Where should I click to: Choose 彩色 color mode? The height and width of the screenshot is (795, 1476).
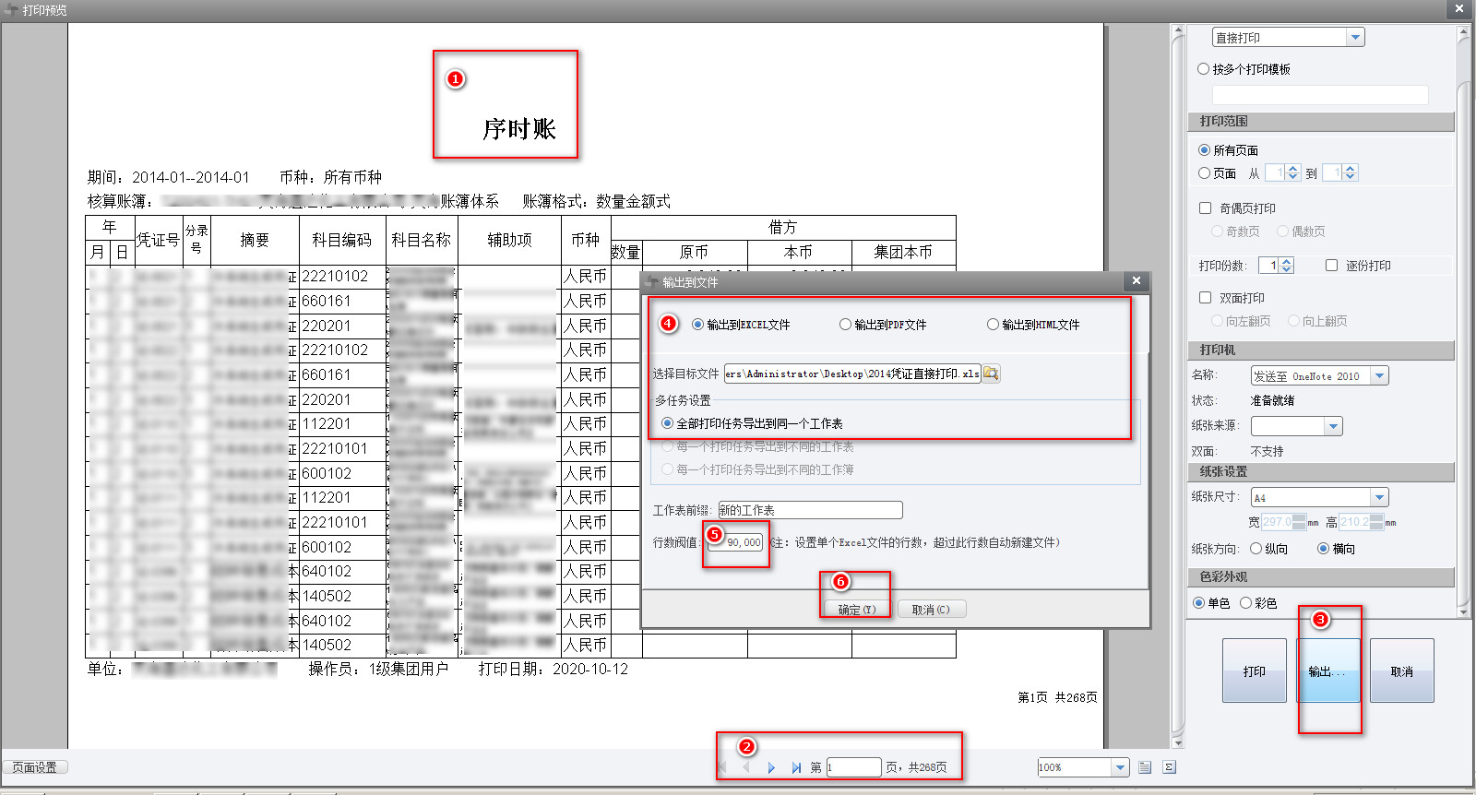tap(1245, 603)
